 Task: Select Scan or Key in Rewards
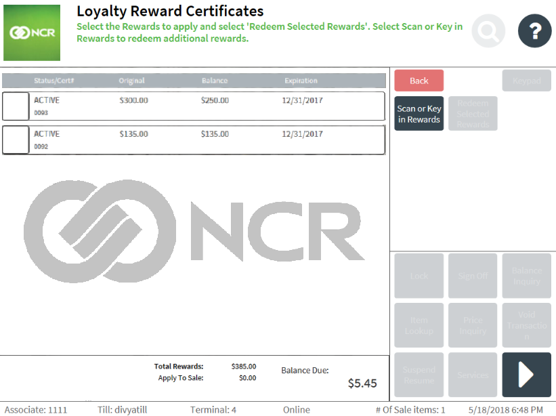click(419, 114)
